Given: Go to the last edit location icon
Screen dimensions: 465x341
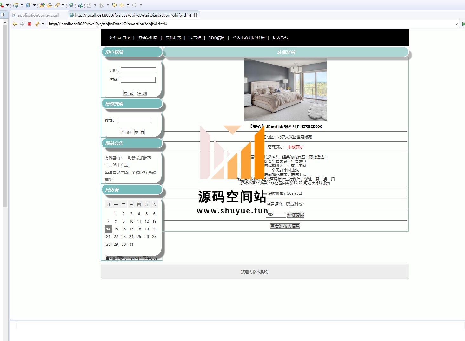Looking at the screenshot, I should pos(114,5).
